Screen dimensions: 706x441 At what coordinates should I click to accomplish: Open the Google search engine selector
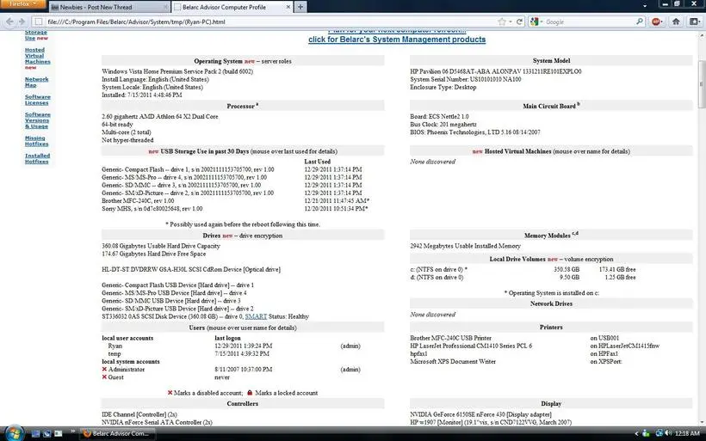pyautogui.click(x=536, y=21)
